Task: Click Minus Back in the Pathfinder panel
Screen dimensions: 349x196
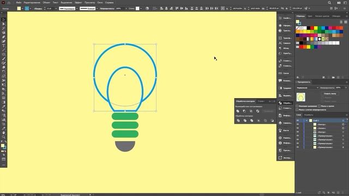Action: pyautogui.click(x=272, y=120)
